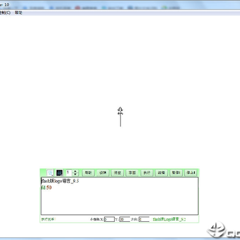
Task: Decrease pen width with down arrow
Action: click(75, 174)
